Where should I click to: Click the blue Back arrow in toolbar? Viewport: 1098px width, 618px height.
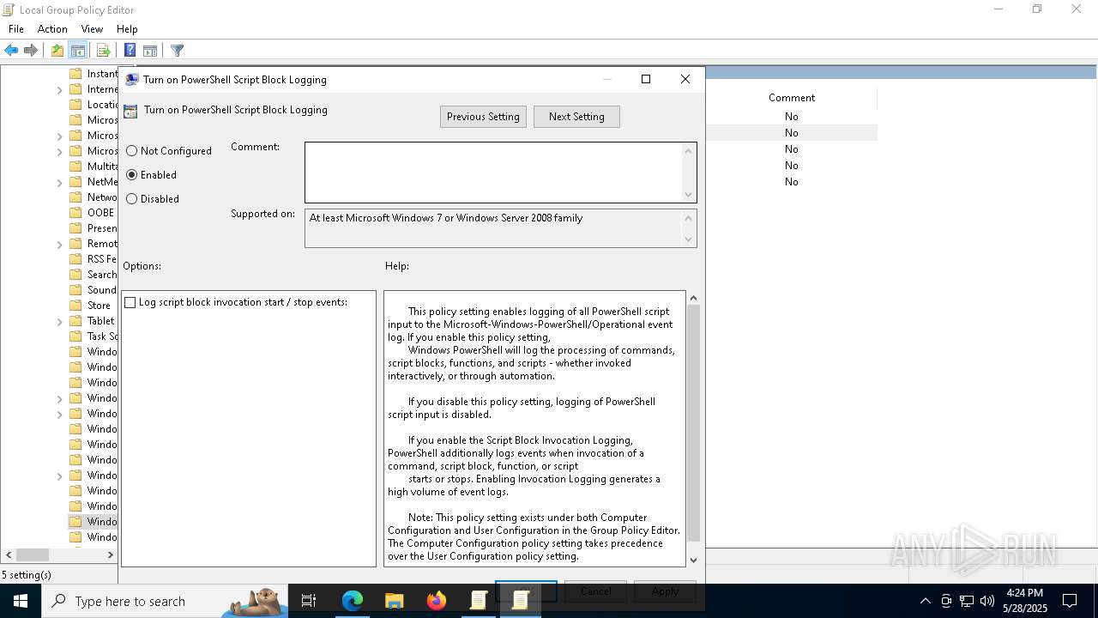click(11, 51)
